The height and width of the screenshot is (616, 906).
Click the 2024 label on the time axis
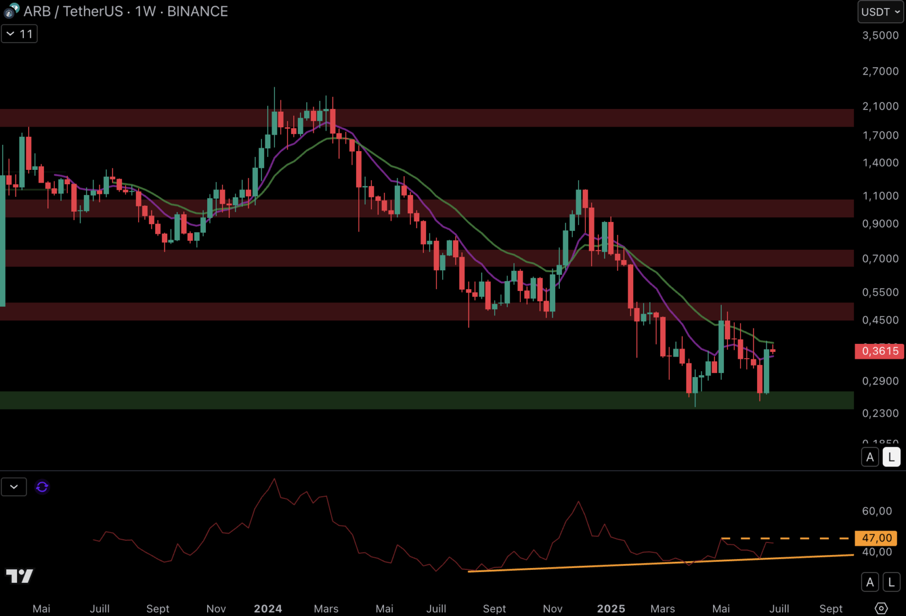click(x=268, y=609)
